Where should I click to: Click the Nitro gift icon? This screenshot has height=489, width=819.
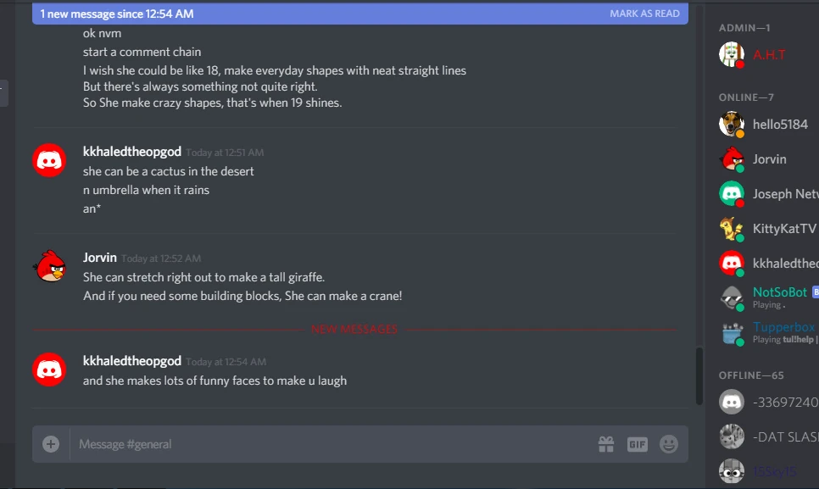tap(606, 443)
